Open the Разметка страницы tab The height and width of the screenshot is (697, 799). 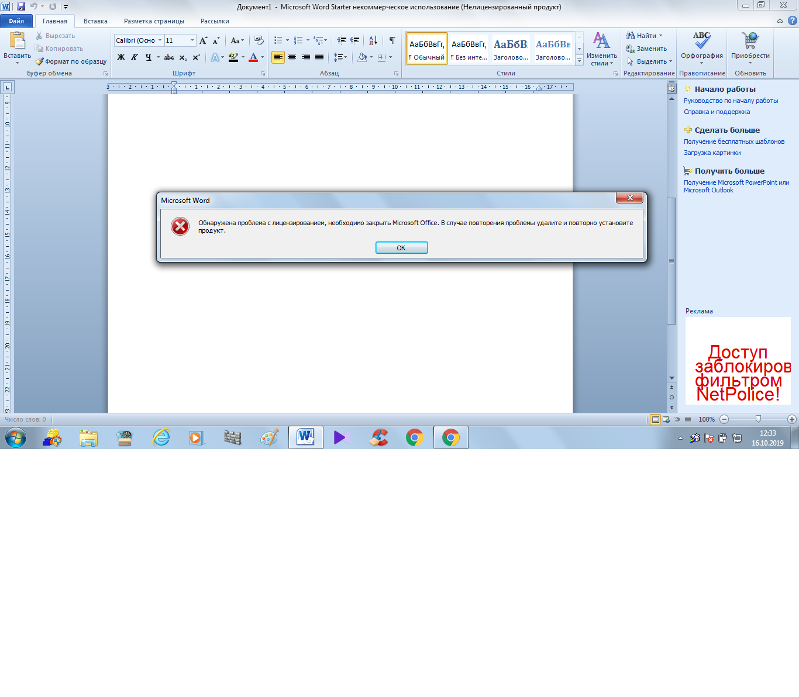(154, 21)
